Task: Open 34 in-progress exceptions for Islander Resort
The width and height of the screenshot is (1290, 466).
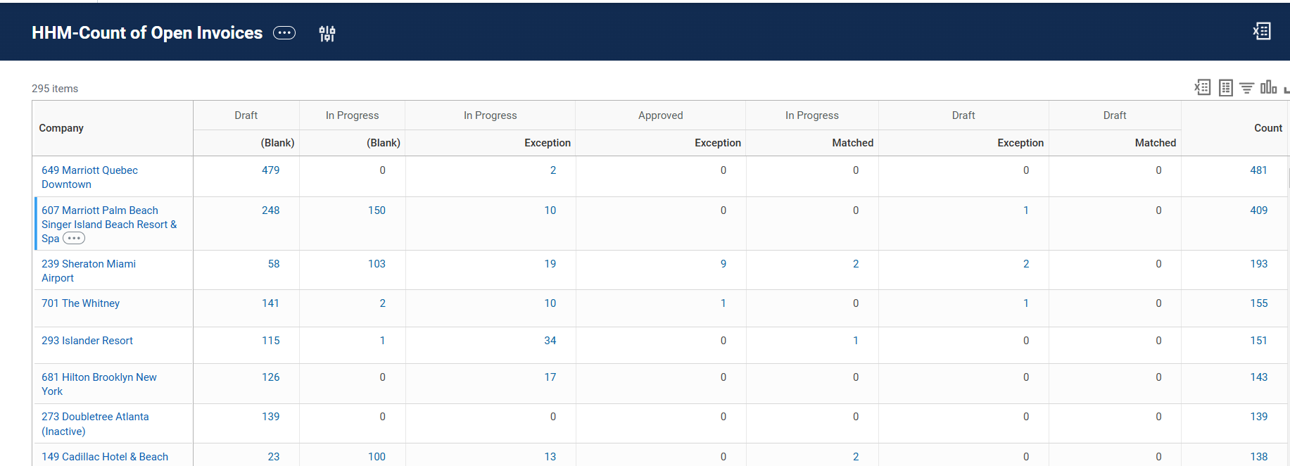Action: [550, 341]
